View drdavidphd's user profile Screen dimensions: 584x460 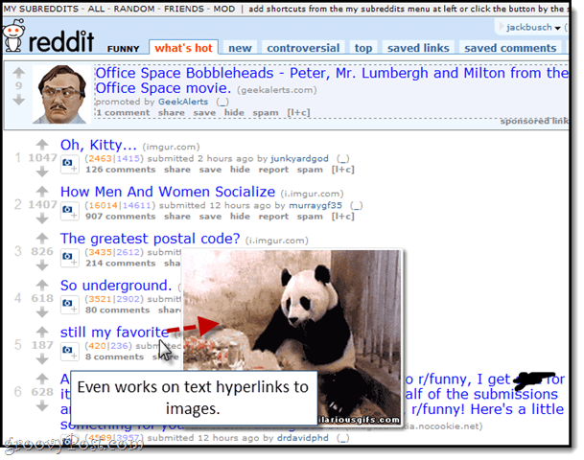click(x=302, y=438)
